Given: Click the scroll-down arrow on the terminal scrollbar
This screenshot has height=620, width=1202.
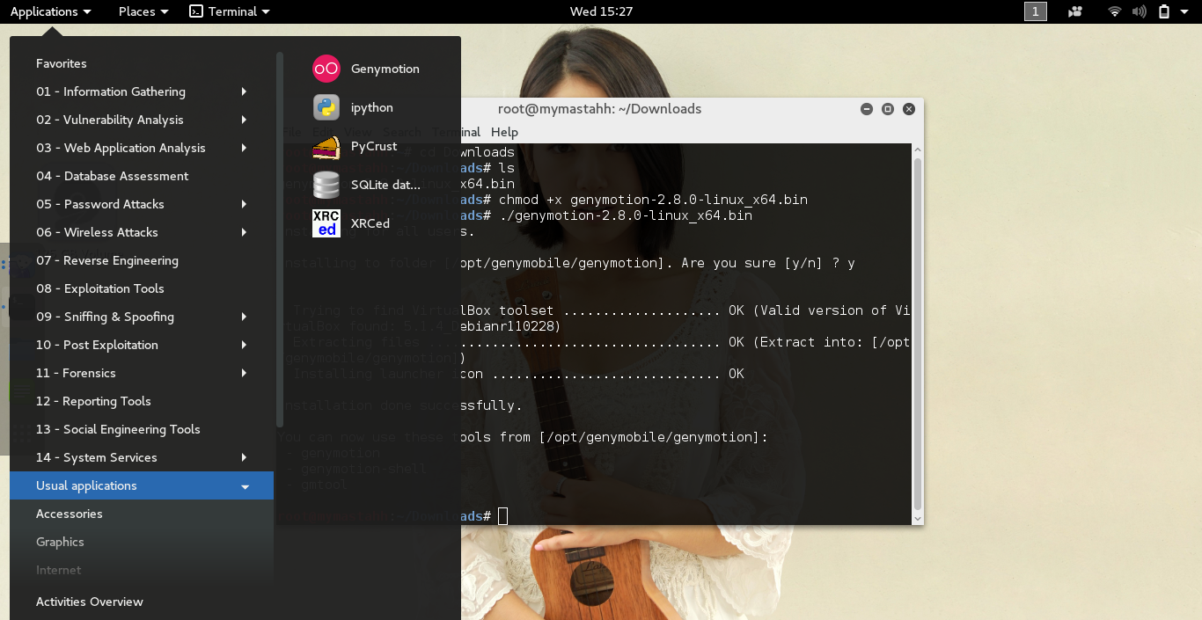Looking at the screenshot, I should (918, 519).
